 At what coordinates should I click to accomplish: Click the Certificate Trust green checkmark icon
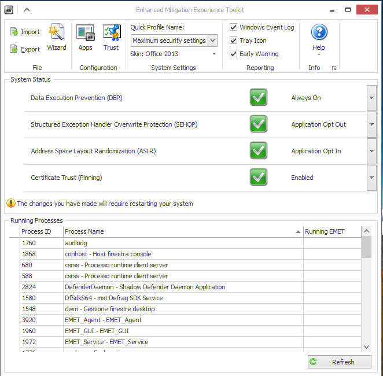coord(259,178)
